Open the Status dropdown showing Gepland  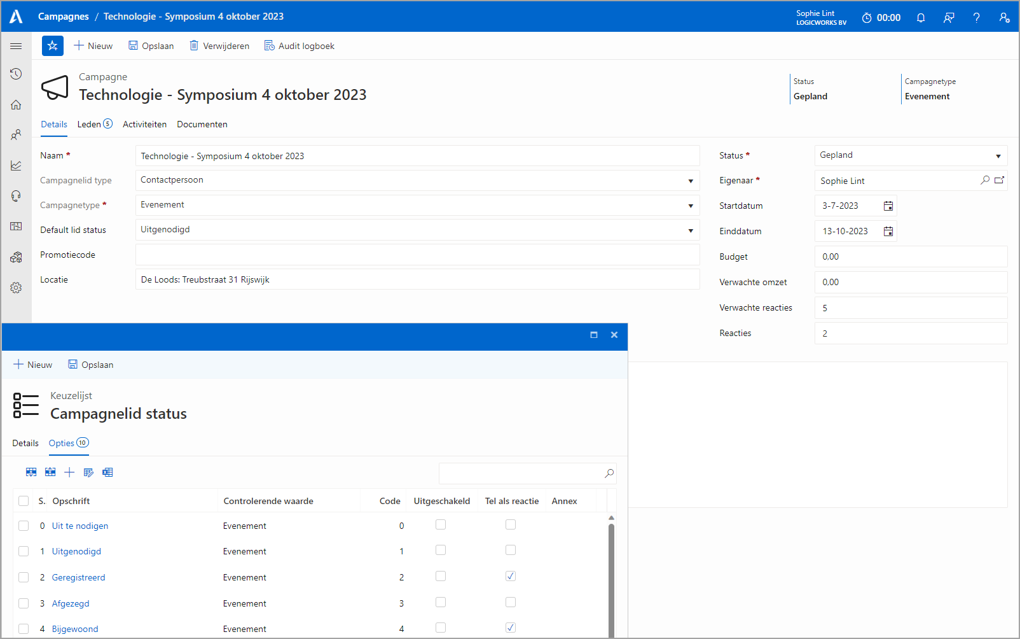click(x=998, y=156)
